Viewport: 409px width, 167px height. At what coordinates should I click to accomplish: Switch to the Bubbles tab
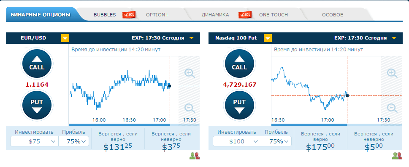tap(105, 15)
